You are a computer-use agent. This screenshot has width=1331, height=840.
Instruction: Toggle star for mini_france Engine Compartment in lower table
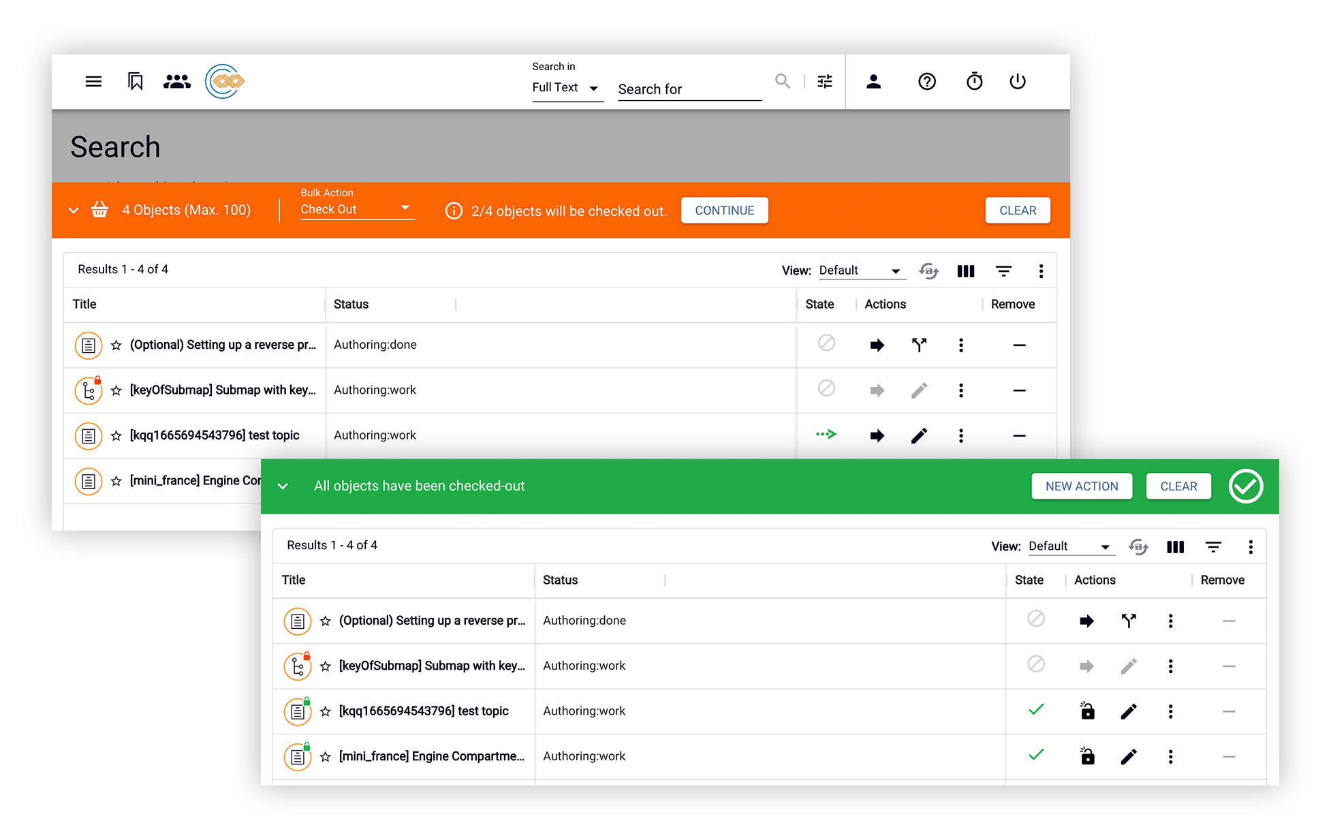point(326,757)
